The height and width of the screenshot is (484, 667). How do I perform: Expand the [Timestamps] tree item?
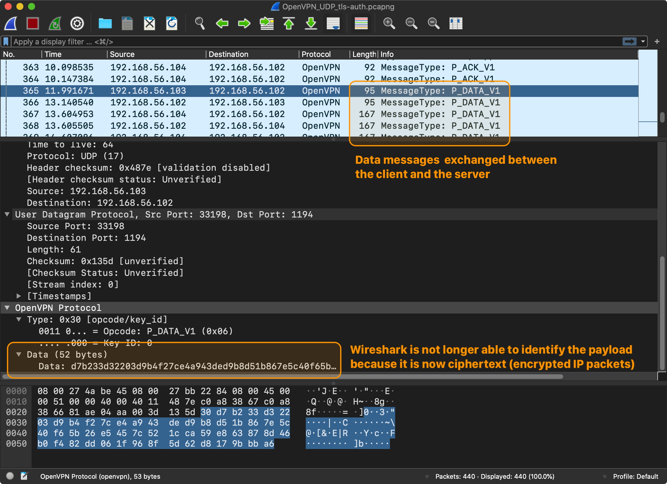coord(19,296)
